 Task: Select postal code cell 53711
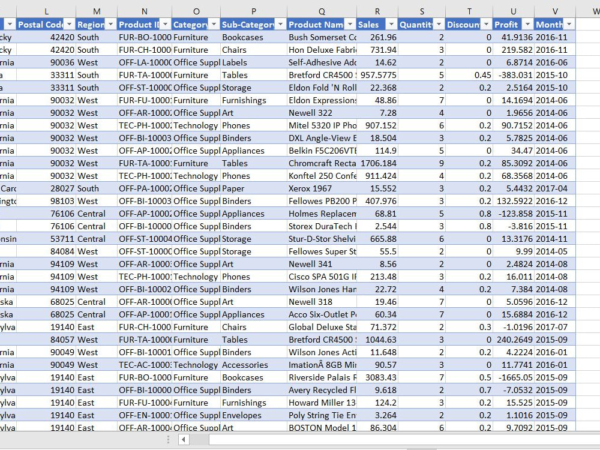click(46, 239)
